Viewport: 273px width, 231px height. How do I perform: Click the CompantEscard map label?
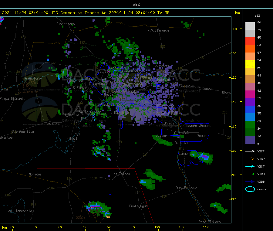(199, 126)
